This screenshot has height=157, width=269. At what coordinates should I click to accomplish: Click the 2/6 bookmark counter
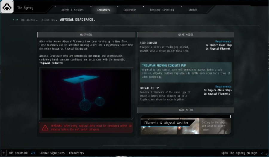pyautogui.click(x=33, y=153)
